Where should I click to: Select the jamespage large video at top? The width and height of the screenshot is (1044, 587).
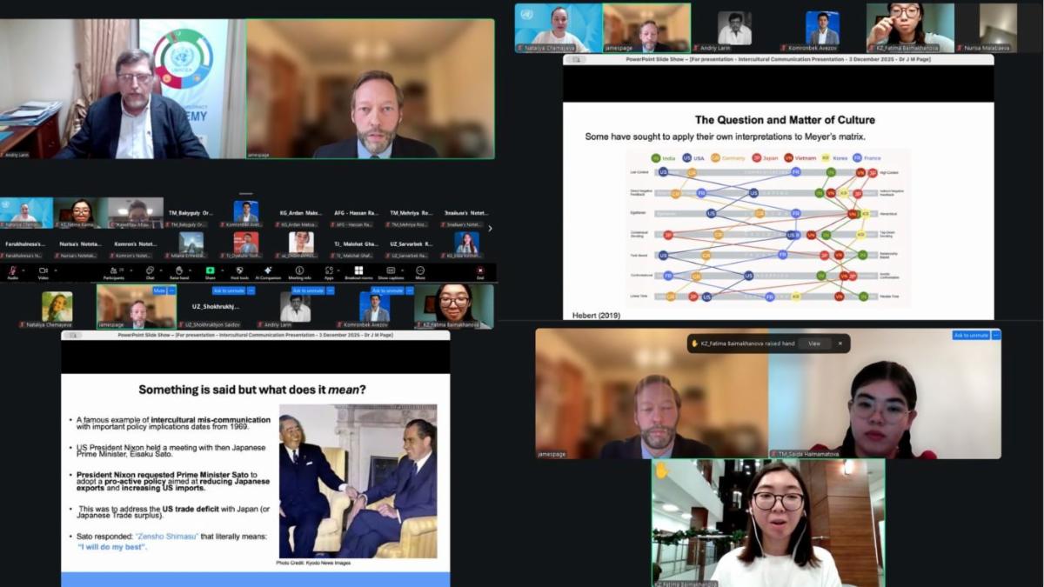[x=370, y=89]
